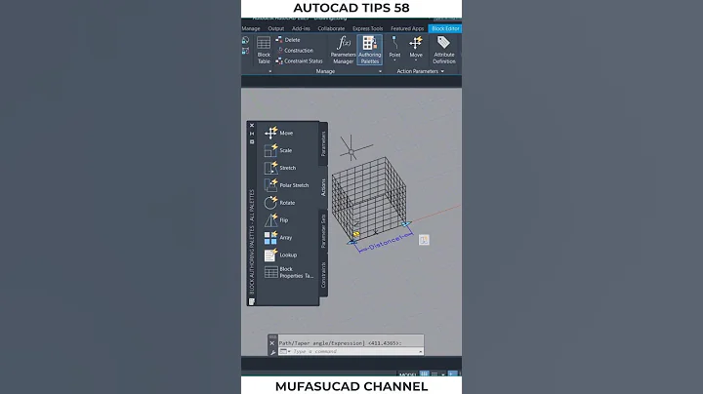703x394 pixels.
Task: Choose Polar Stretch action in palette
Action: [286, 185]
